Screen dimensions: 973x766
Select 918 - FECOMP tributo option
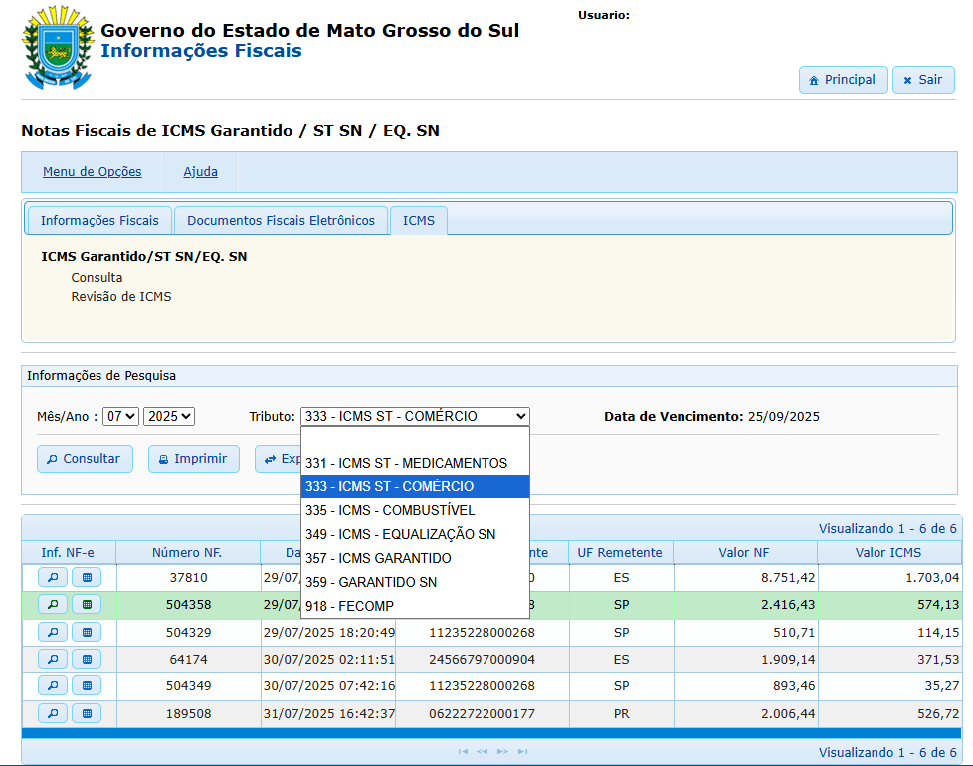click(x=349, y=606)
